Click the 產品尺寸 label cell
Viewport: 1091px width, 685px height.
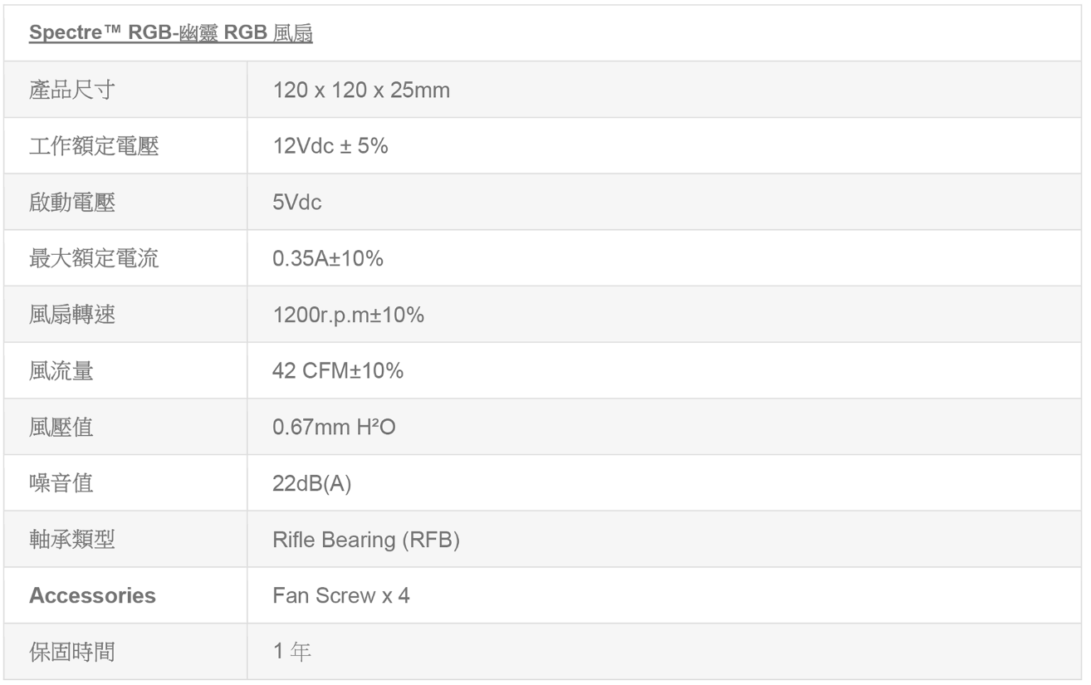click(x=71, y=91)
